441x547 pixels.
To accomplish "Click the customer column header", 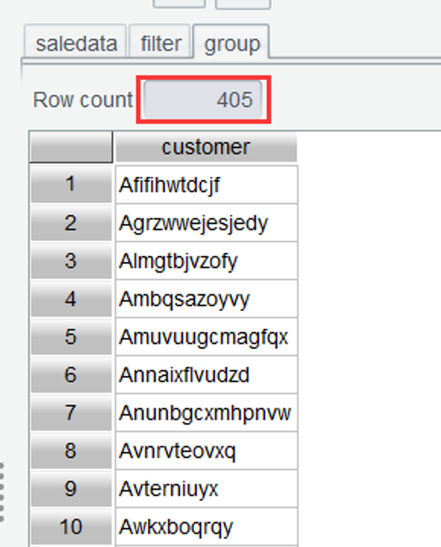I will 206,147.
